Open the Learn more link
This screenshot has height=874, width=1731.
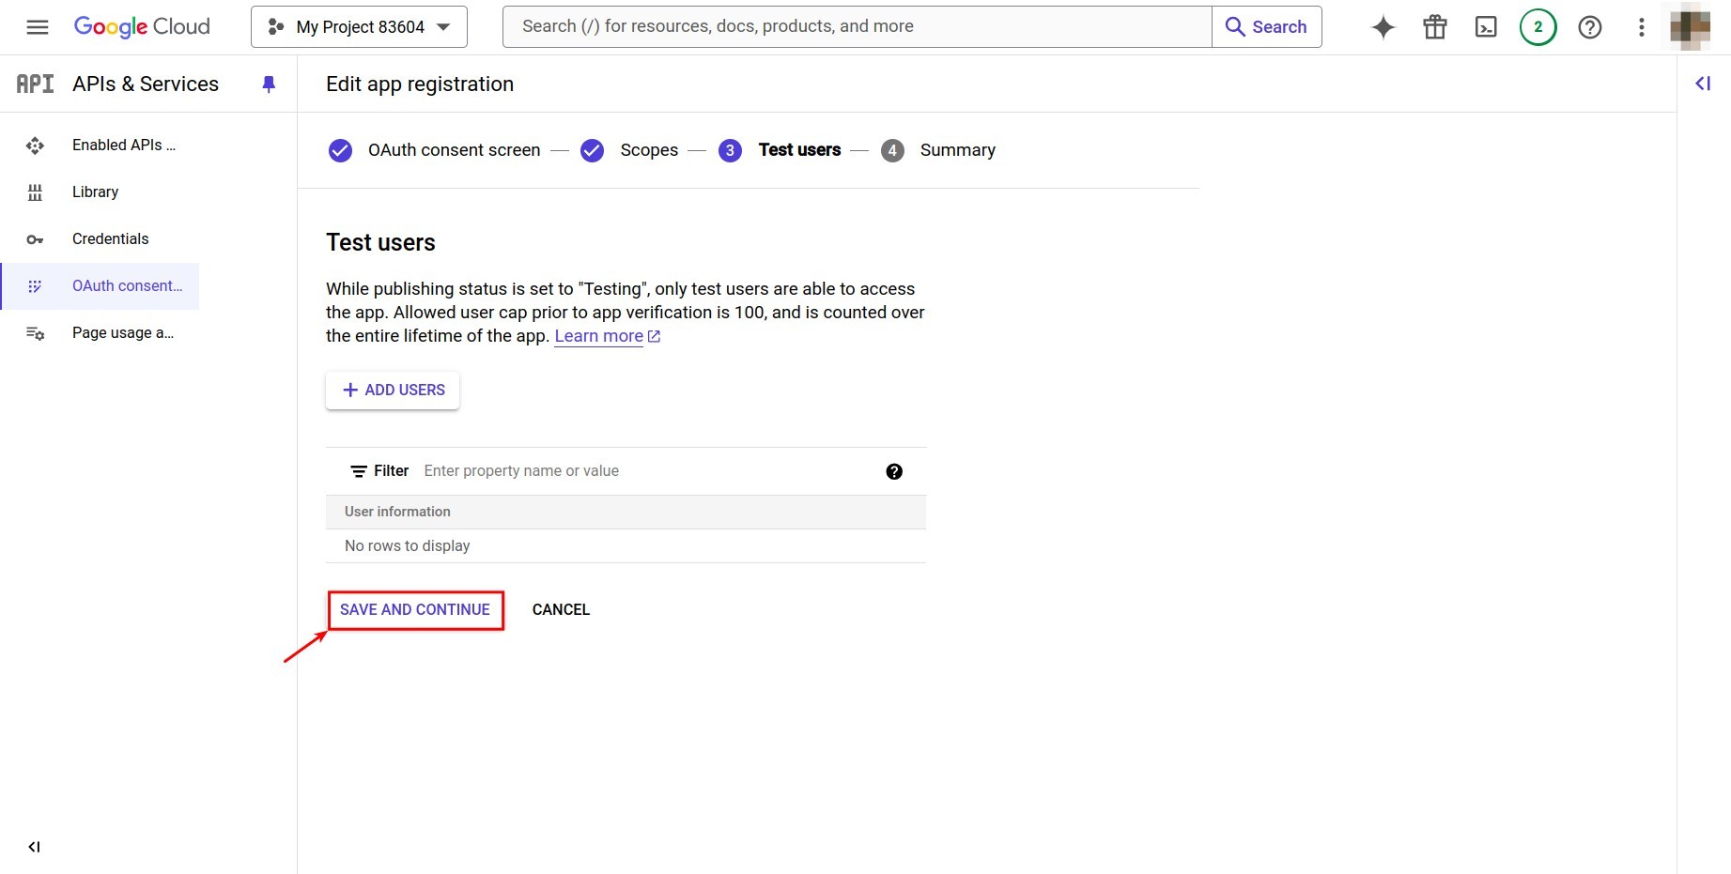(x=600, y=336)
